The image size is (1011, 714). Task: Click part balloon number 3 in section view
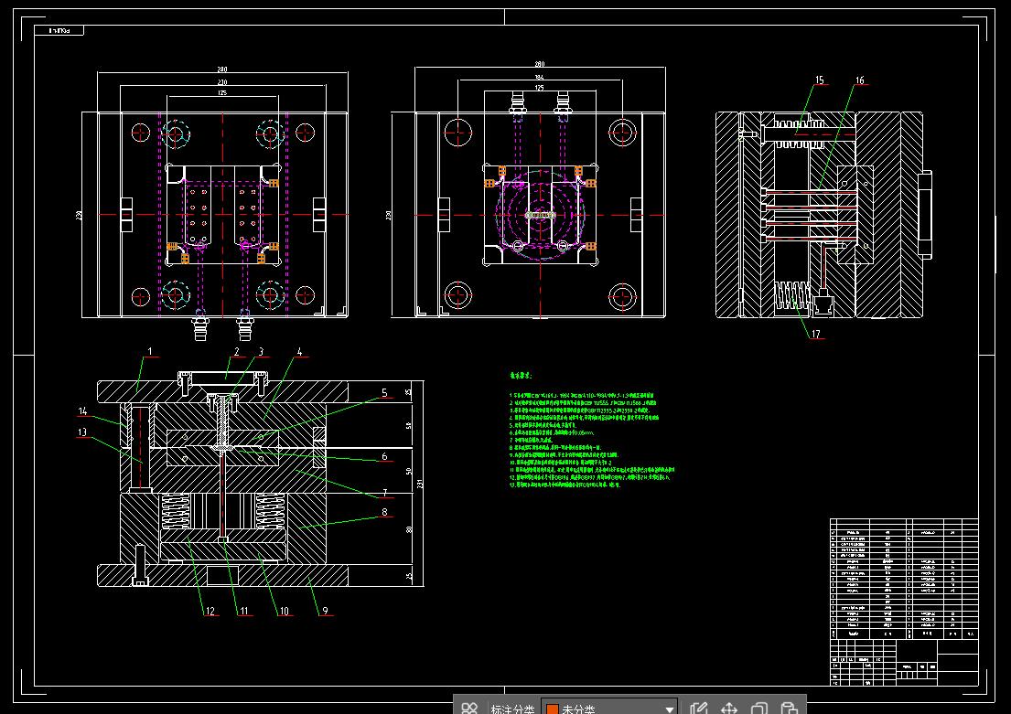coord(261,352)
